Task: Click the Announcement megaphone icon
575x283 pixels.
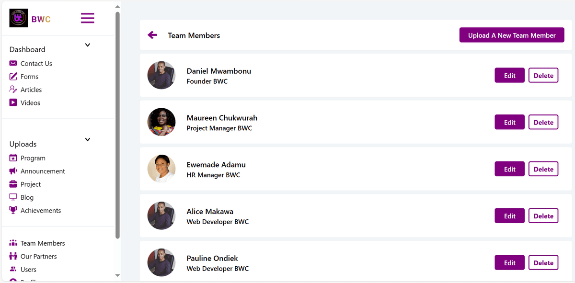Action: (13, 171)
